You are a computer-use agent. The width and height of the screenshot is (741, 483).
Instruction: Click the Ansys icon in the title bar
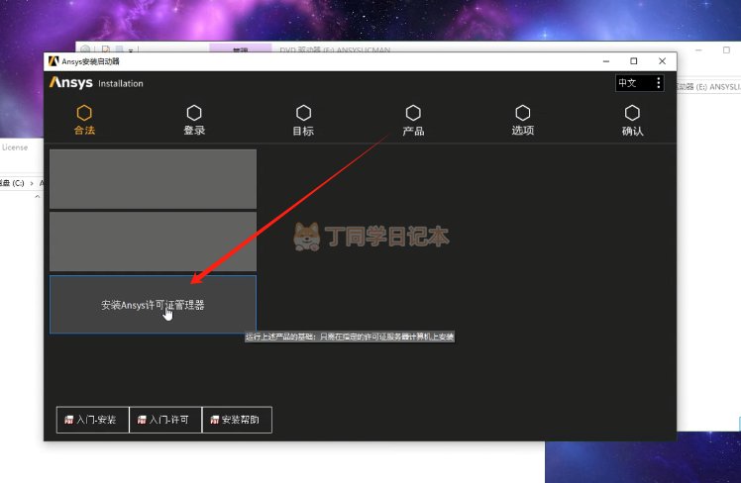[53, 61]
